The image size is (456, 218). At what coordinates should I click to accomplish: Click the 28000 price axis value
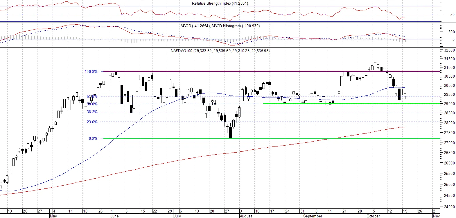[449, 123]
